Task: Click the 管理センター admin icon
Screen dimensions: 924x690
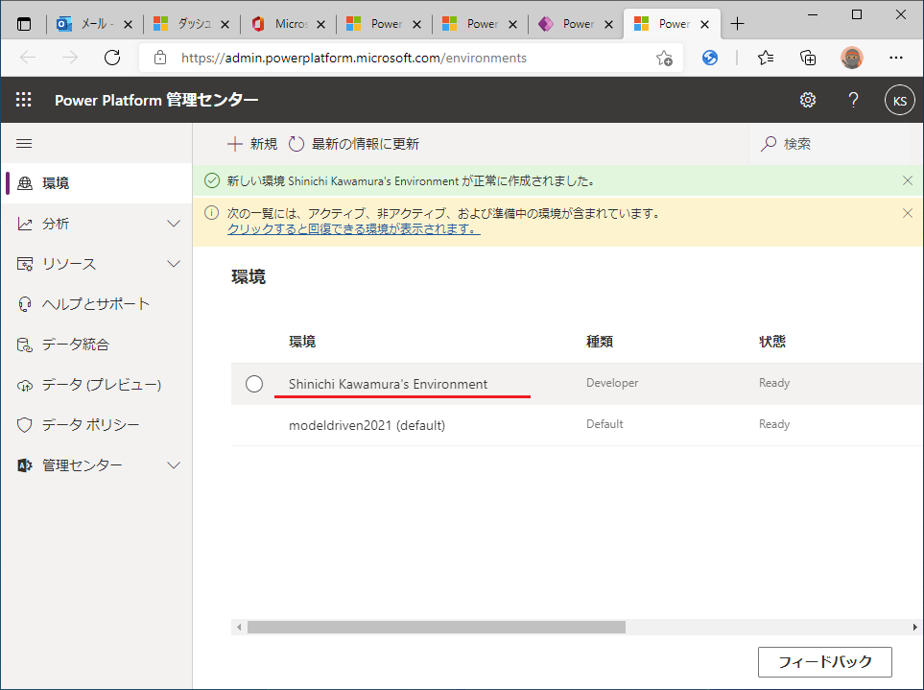Action: (x=25, y=465)
